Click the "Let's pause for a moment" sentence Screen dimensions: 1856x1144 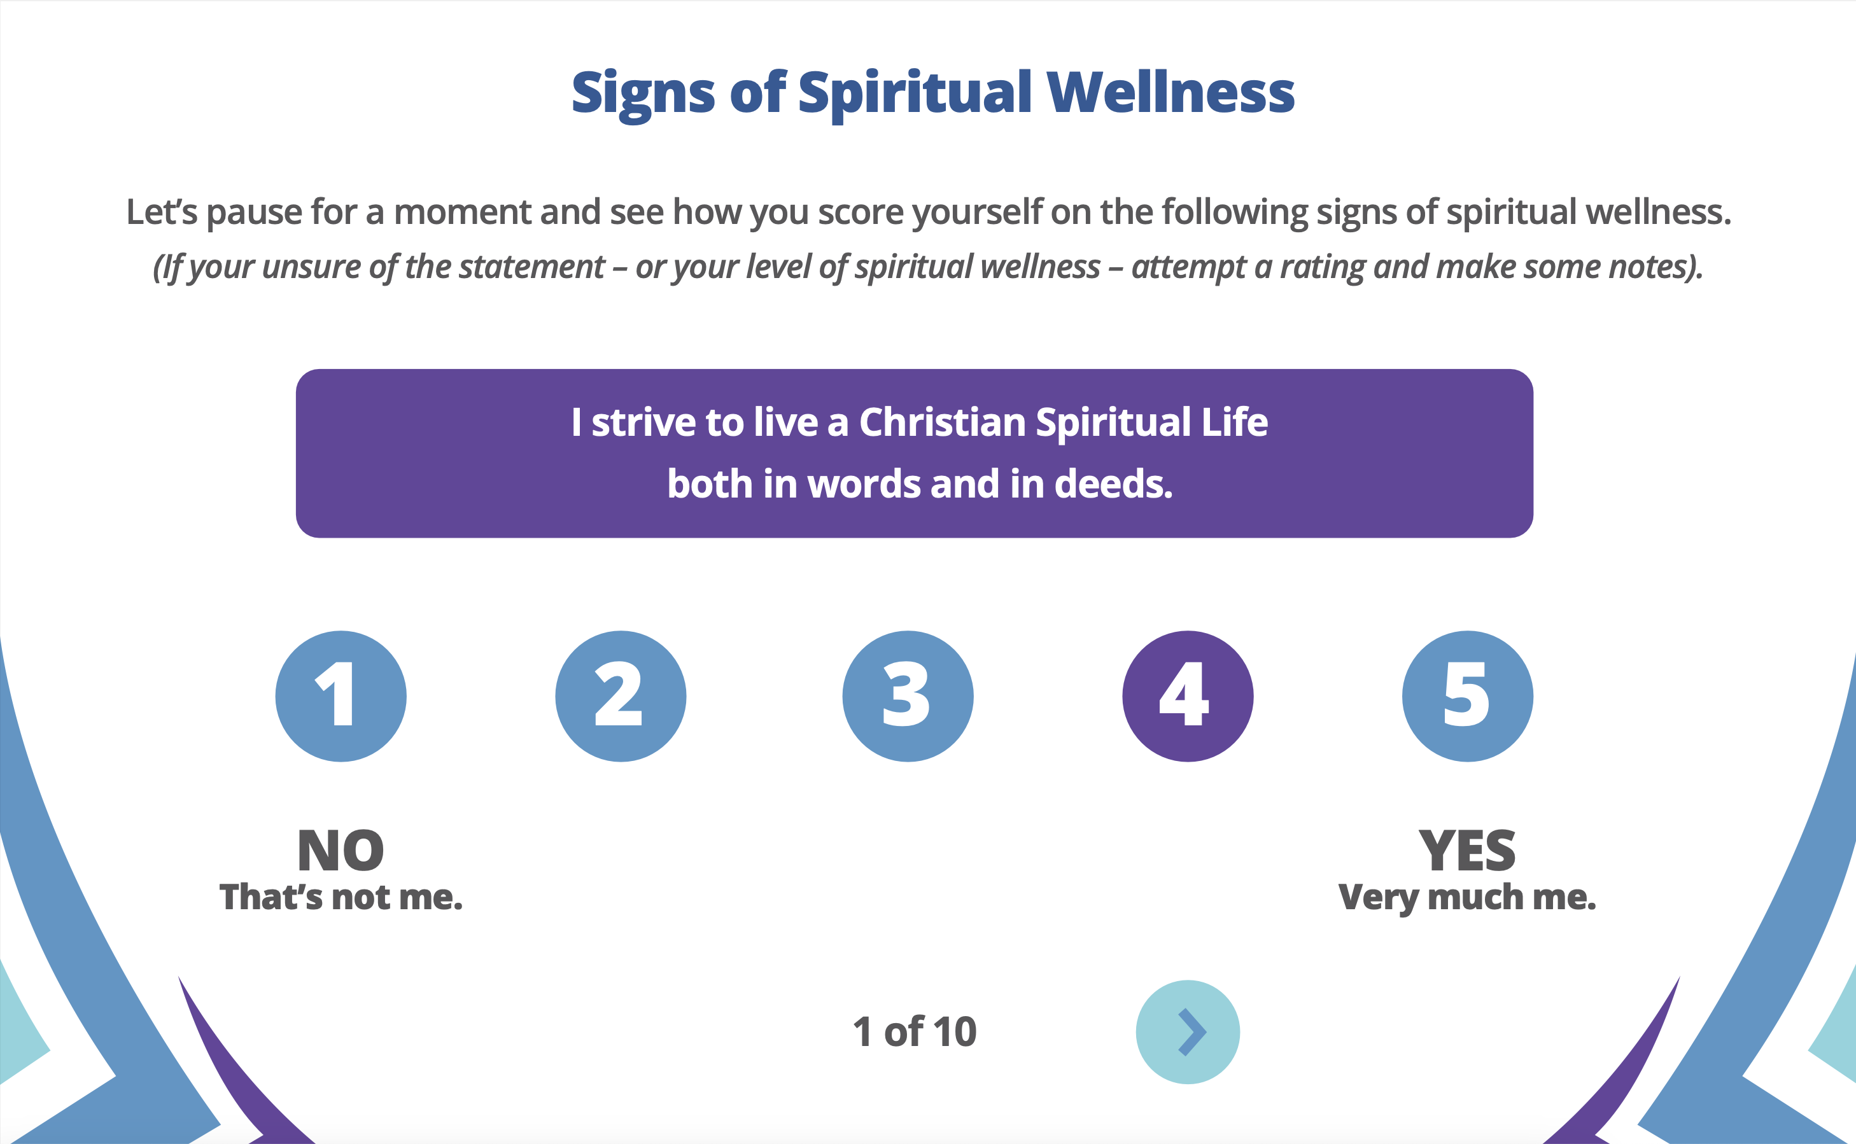point(928,212)
